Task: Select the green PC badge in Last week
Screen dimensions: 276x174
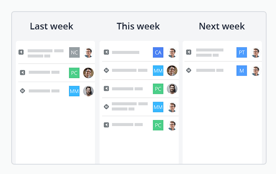Action: coord(74,73)
